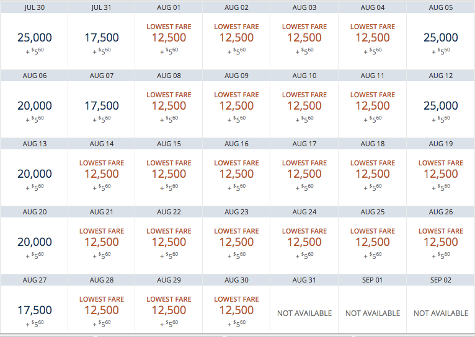The width and height of the screenshot is (475, 337).
Task: Select the Aug 06 fare of 20,000
Action: pyautogui.click(x=35, y=109)
